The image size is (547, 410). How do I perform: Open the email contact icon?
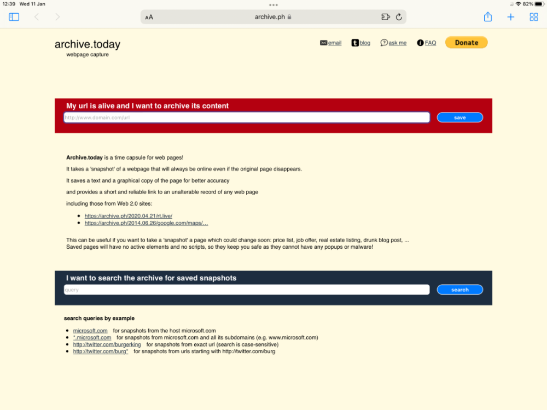point(323,43)
